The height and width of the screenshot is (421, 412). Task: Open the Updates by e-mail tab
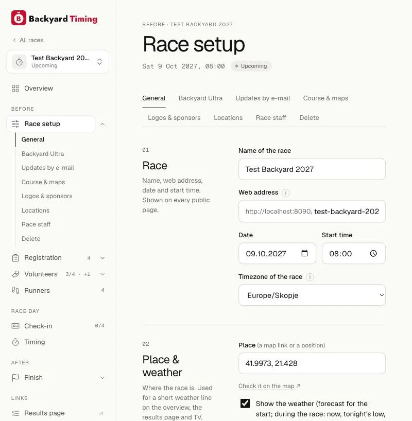tap(263, 98)
